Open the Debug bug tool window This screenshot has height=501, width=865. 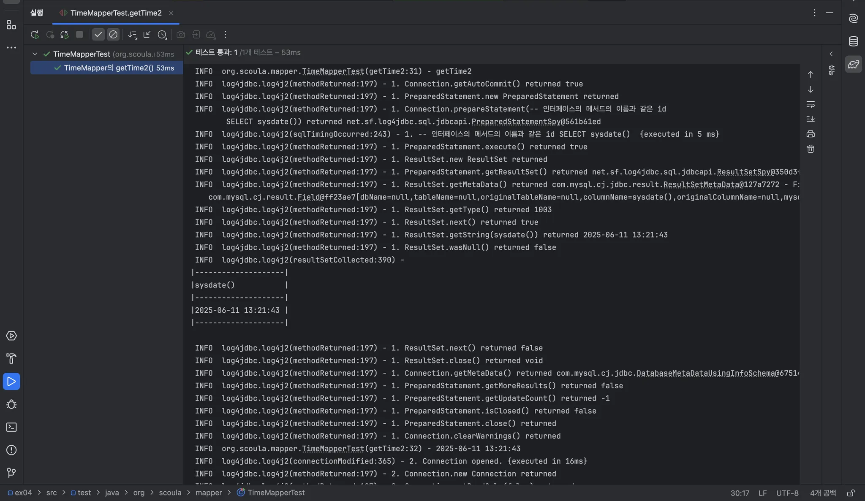click(11, 404)
